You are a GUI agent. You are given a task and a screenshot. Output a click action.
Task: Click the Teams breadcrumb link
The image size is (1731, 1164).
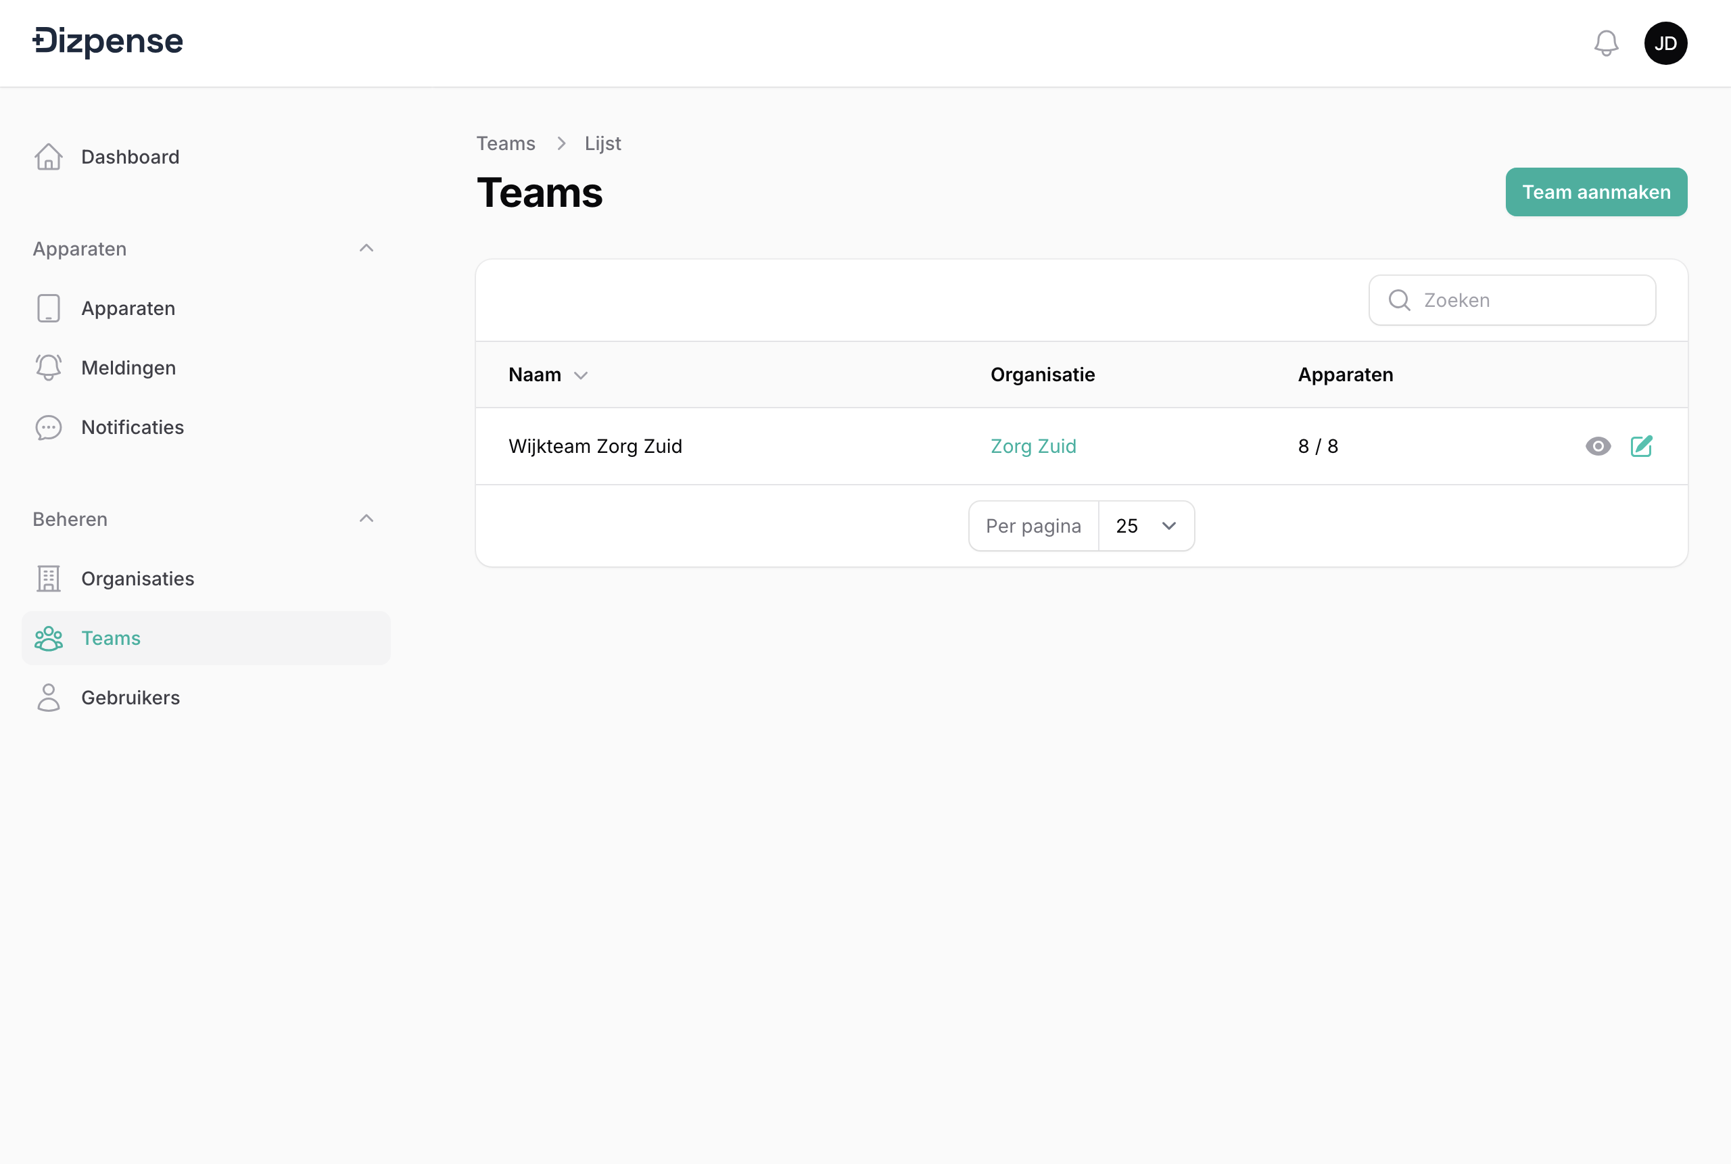pyautogui.click(x=505, y=143)
